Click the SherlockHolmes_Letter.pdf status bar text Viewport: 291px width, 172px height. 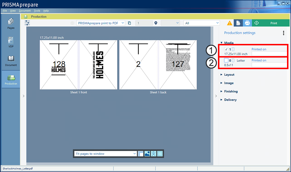click(18, 169)
